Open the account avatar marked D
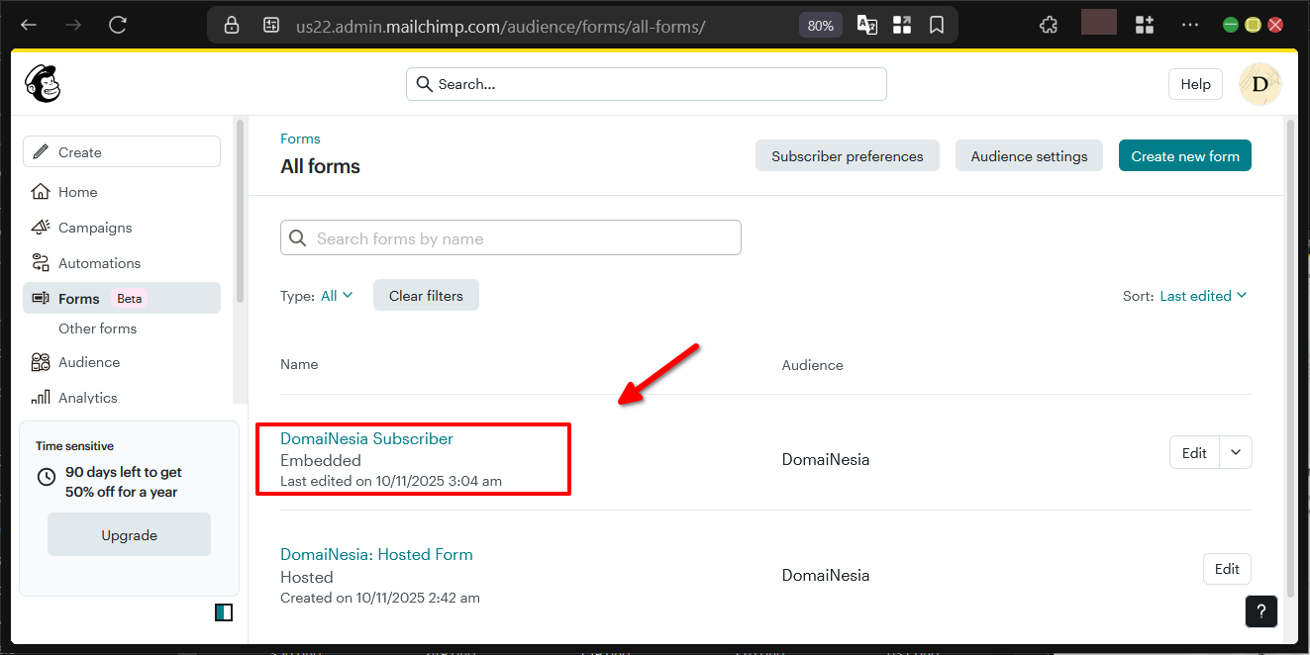The image size is (1310, 655). click(1260, 84)
